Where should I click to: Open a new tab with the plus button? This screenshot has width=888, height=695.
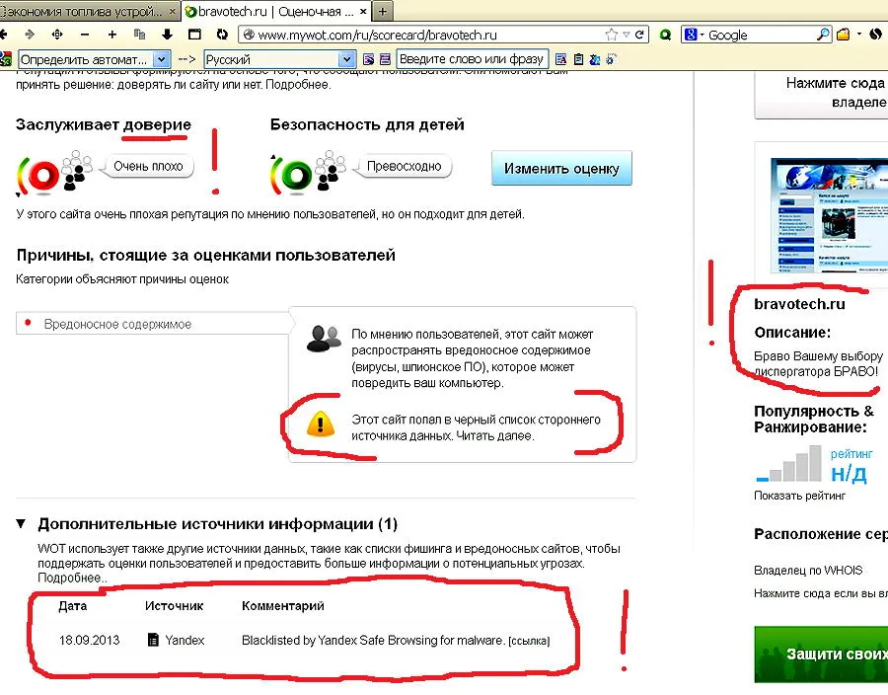[383, 11]
